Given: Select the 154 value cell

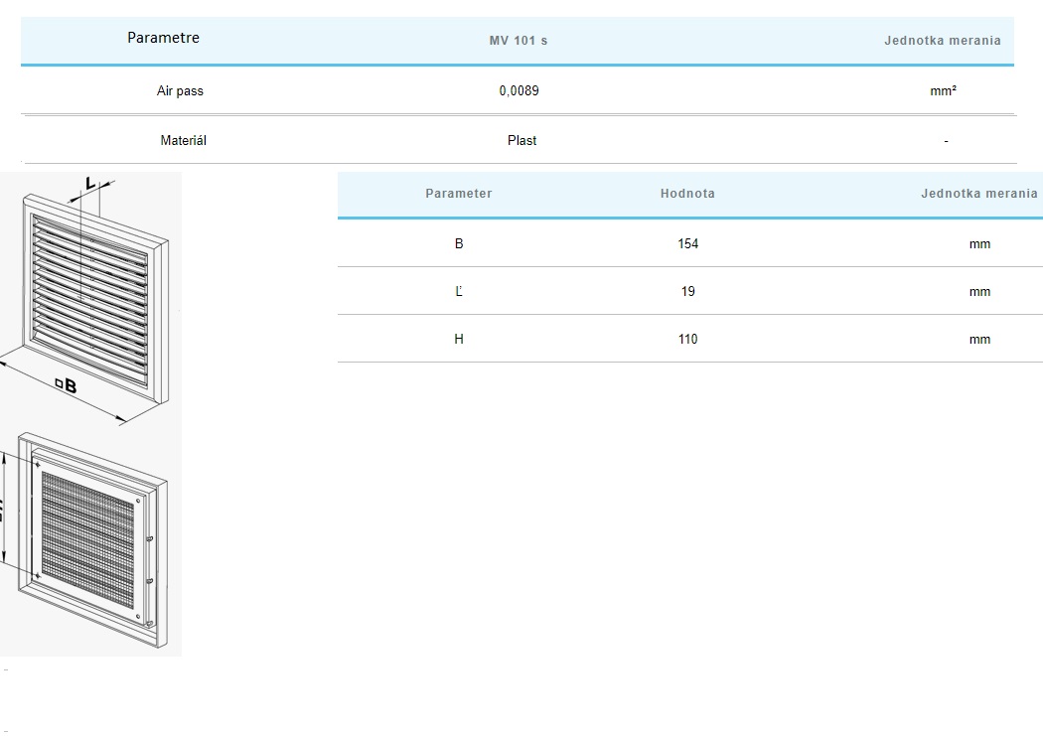Looking at the screenshot, I should (687, 243).
